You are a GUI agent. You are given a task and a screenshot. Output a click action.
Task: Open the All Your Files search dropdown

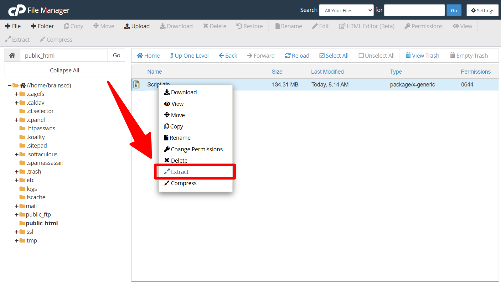346,10
